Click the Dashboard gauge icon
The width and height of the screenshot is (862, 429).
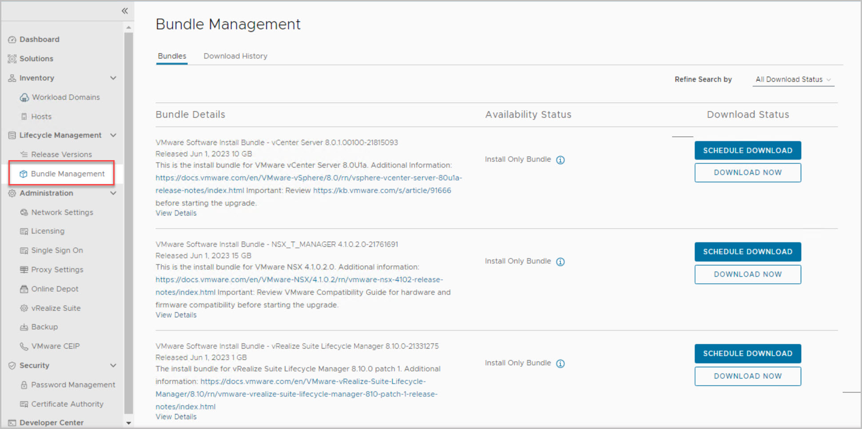point(12,39)
